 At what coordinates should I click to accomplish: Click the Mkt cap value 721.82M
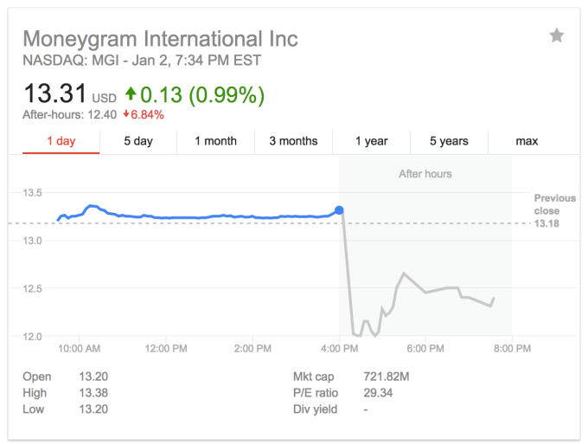387,376
